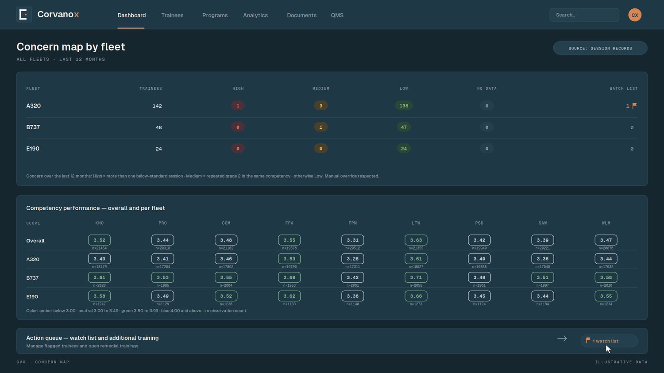Click Overall KNO score 3.52
The width and height of the screenshot is (664, 373).
point(99,240)
